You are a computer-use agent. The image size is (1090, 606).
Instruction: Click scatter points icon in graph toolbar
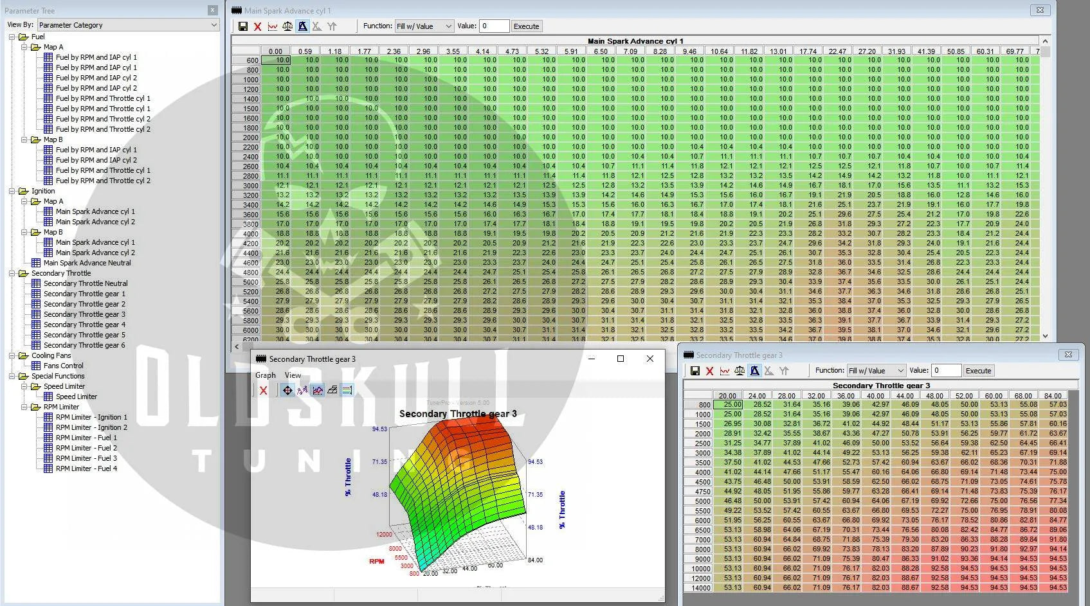coord(302,390)
